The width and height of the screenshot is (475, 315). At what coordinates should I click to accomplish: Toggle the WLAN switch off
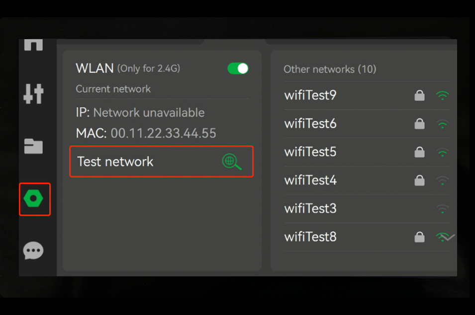[238, 68]
